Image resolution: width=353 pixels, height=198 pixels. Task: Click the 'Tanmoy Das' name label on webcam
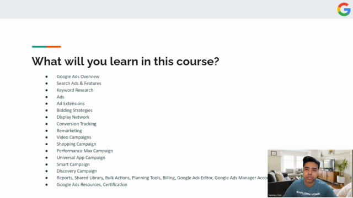click(275, 195)
